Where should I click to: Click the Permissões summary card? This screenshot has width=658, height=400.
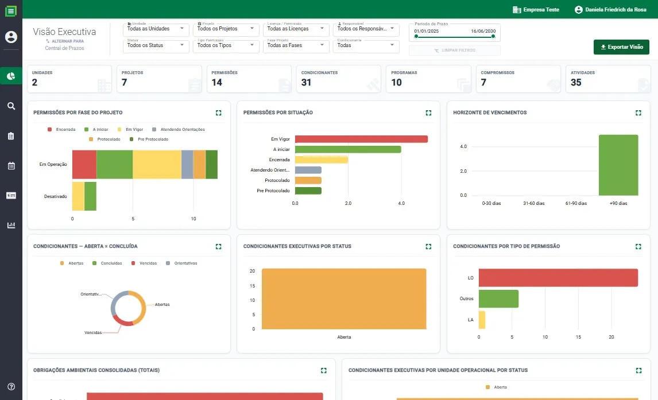click(249, 79)
